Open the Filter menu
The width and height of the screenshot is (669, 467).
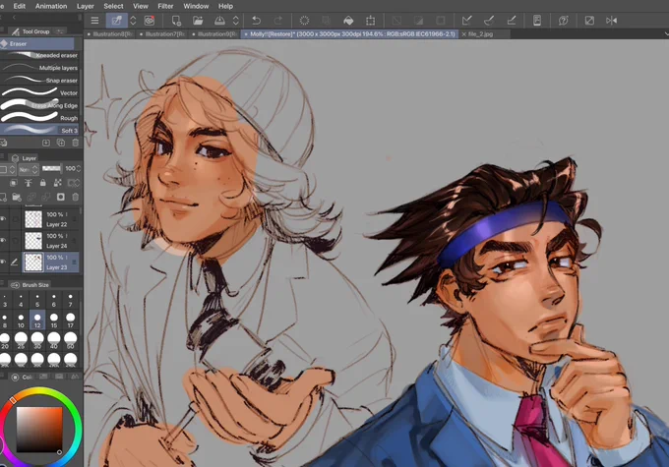click(x=165, y=6)
